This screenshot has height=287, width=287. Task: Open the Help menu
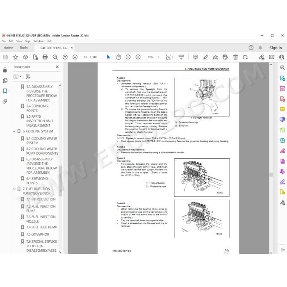pos(50,41)
